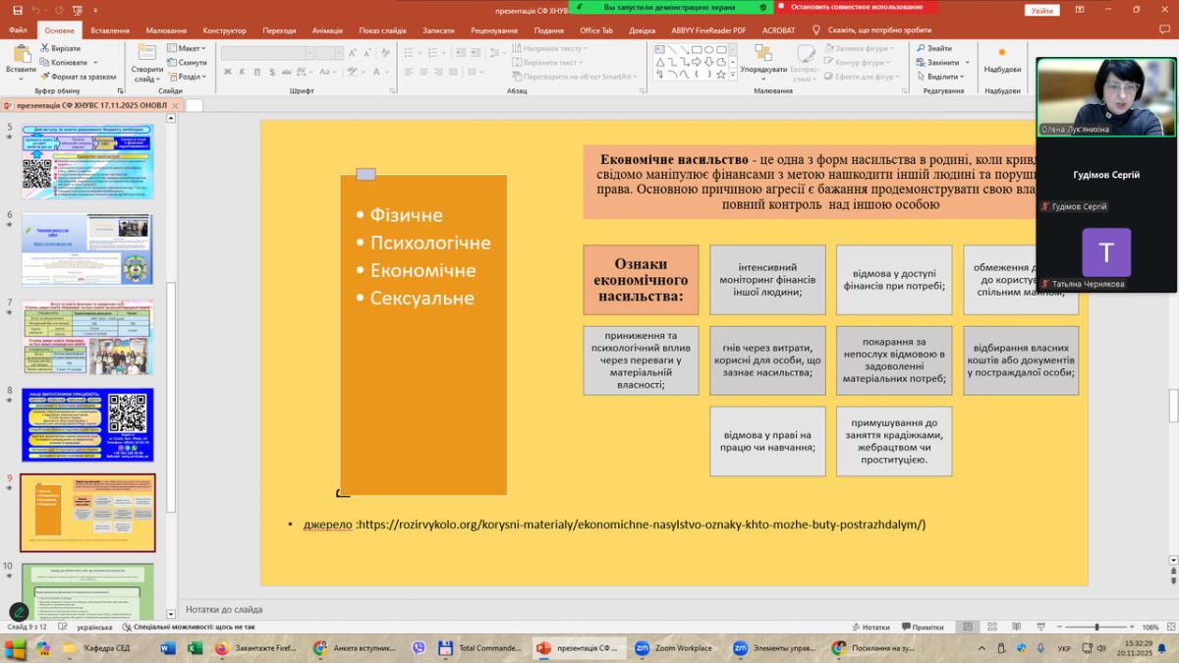Switch to the Animation (Анімація) tab
Screen dimensions: 1179x663
tap(327, 30)
